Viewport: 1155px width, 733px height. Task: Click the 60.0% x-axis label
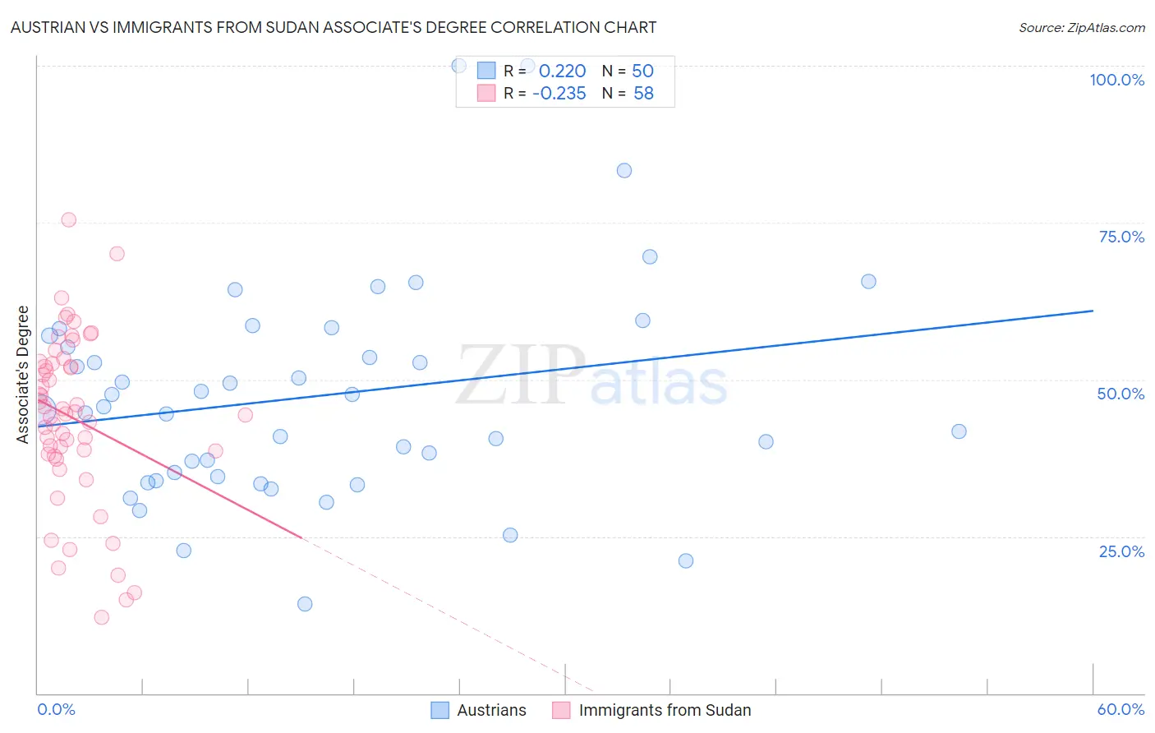pyautogui.click(x=1120, y=709)
